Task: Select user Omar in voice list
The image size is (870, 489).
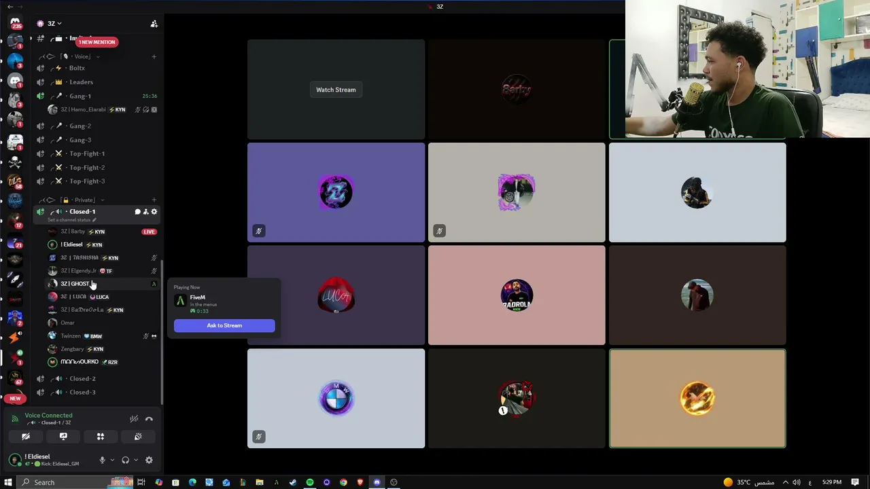Action: 102,323
